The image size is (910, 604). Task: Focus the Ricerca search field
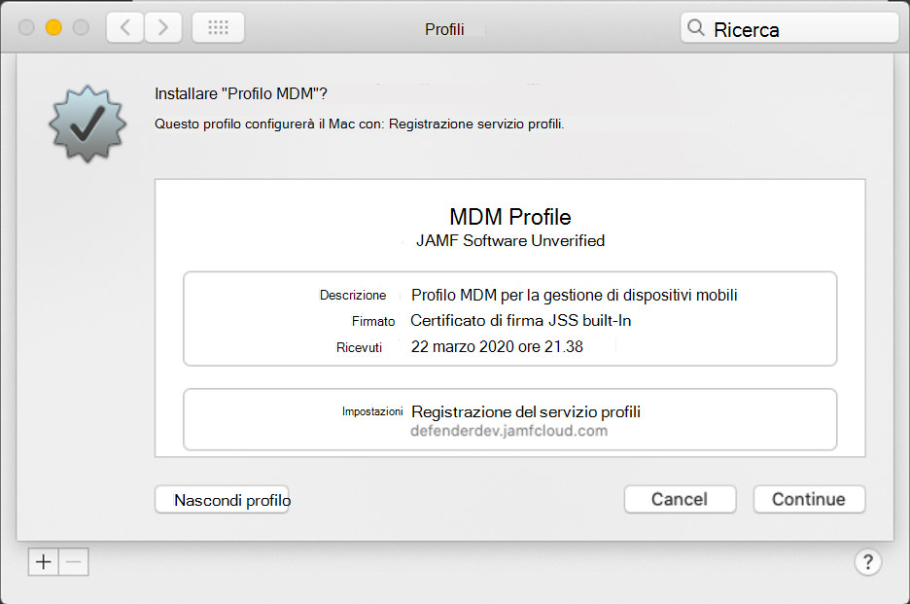point(789,28)
